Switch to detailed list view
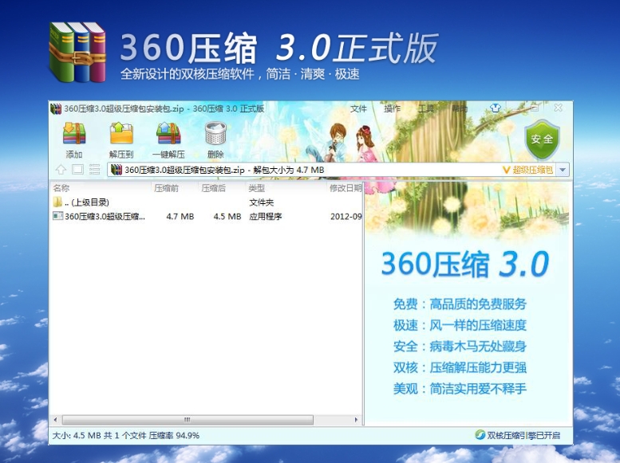Viewport: 620px width, 463px height. (x=94, y=170)
